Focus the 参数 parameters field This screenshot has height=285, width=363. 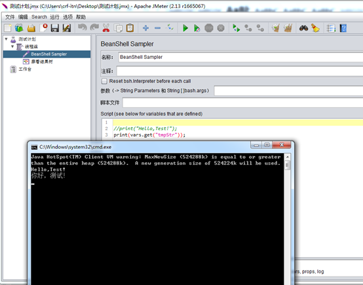click(288, 91)
